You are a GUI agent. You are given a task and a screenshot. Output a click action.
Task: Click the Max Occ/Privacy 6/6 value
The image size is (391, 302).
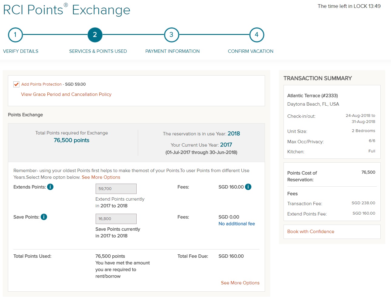pos(372,141)
